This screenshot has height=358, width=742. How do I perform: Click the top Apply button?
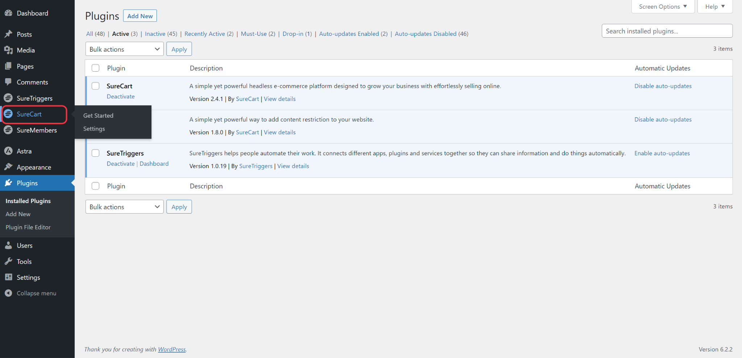pyautogui.click(x=179, y=49)
